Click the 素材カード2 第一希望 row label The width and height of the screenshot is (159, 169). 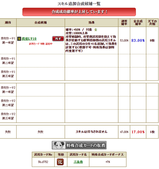click(8, 90)
